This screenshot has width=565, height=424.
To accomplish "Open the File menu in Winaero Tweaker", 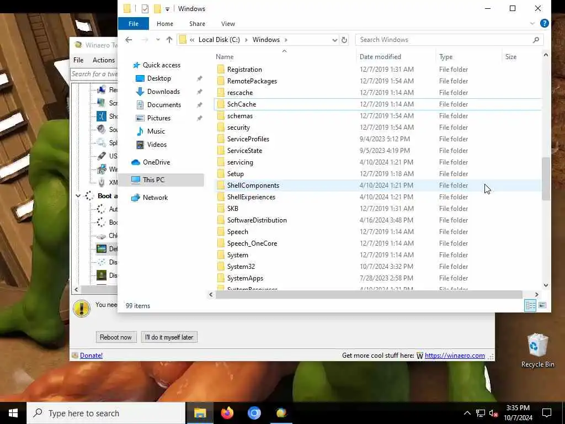I will [x=78, y=60].
